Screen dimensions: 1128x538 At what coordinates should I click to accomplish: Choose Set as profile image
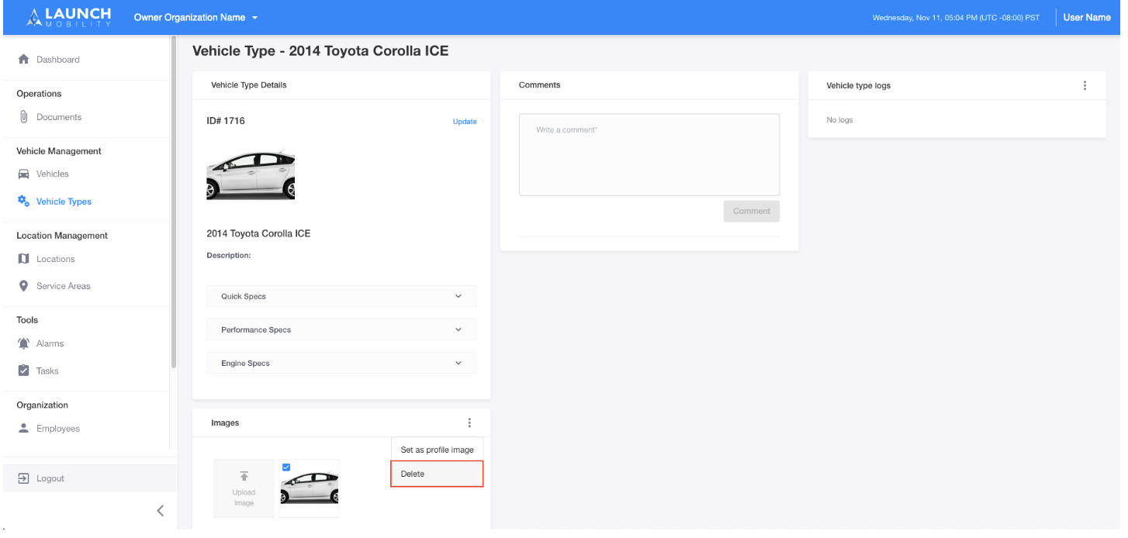pyautogui.click(x=437, y=450)
